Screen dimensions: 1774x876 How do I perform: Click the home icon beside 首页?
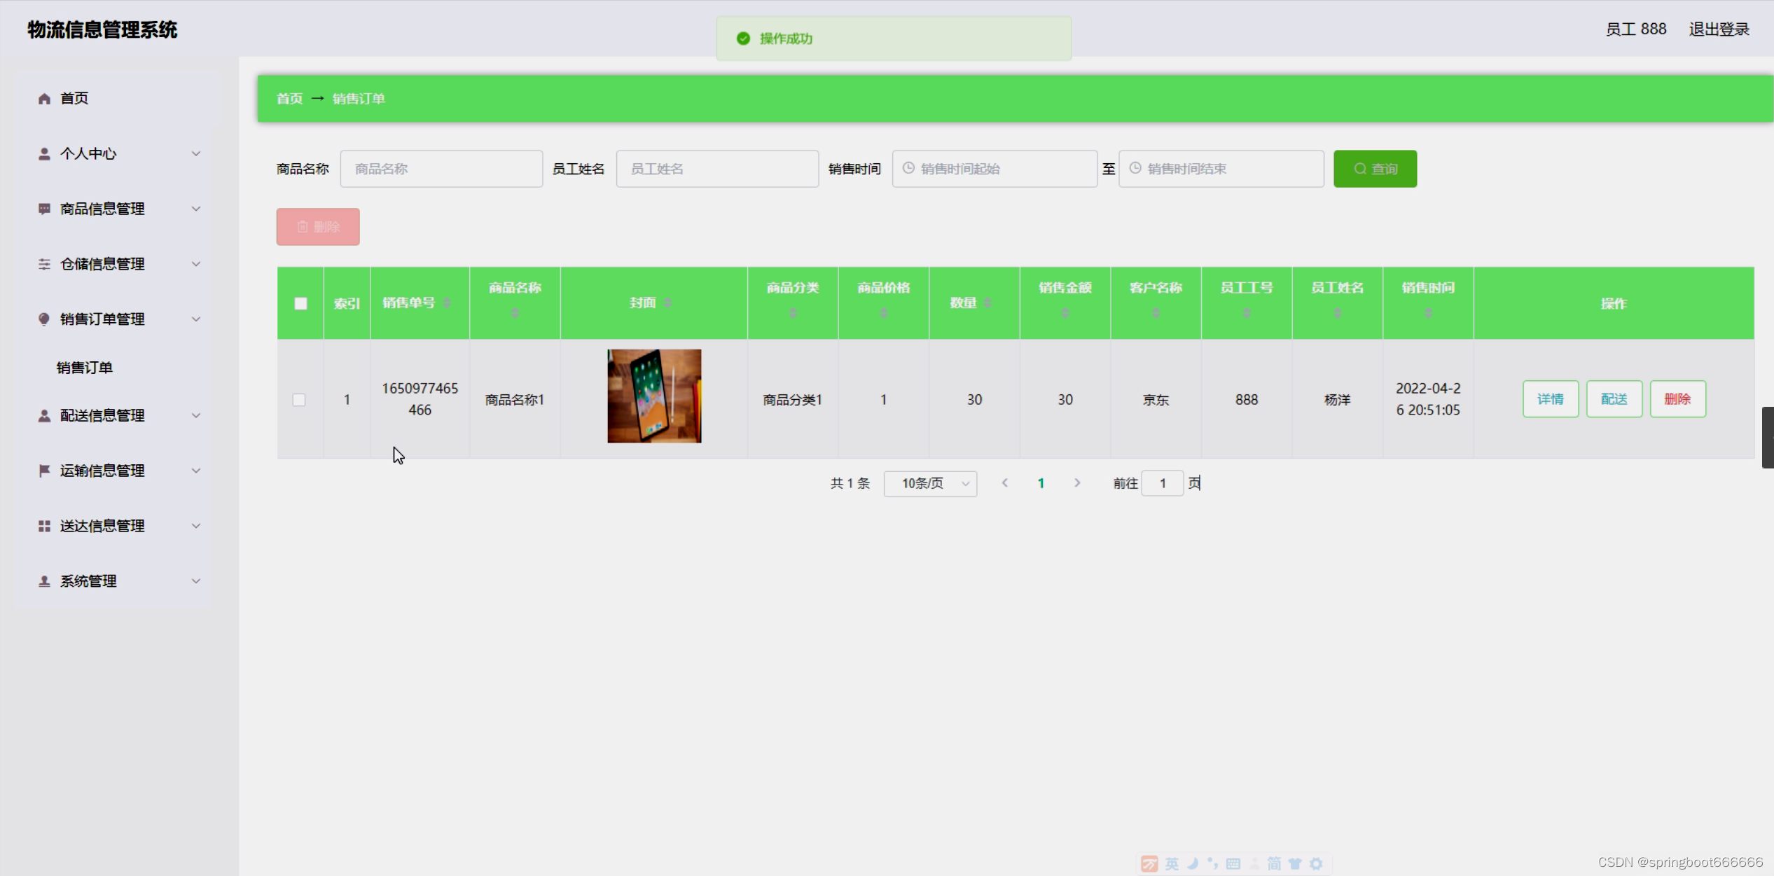click(x=44, y=99)
